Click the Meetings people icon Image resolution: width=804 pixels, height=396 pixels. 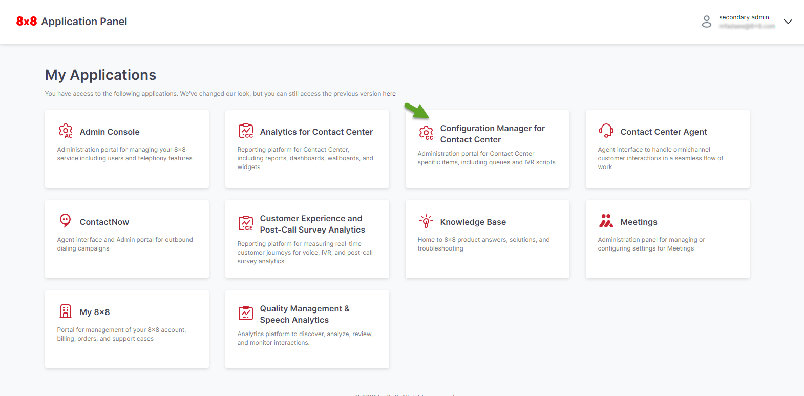pos(606,221)
